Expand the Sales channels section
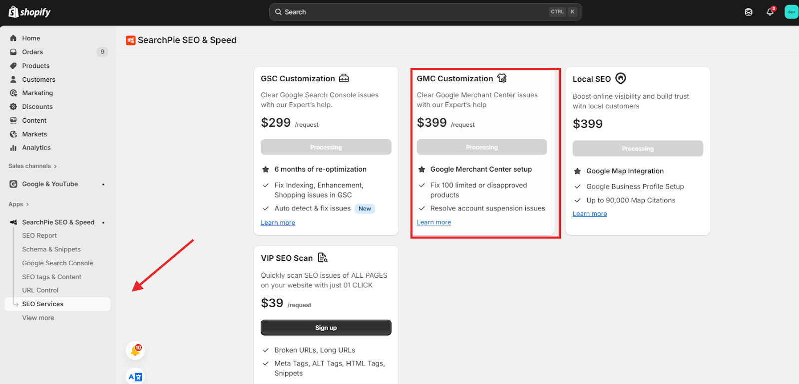The height and width of the screenshot is (384, 799). (32, 166)
